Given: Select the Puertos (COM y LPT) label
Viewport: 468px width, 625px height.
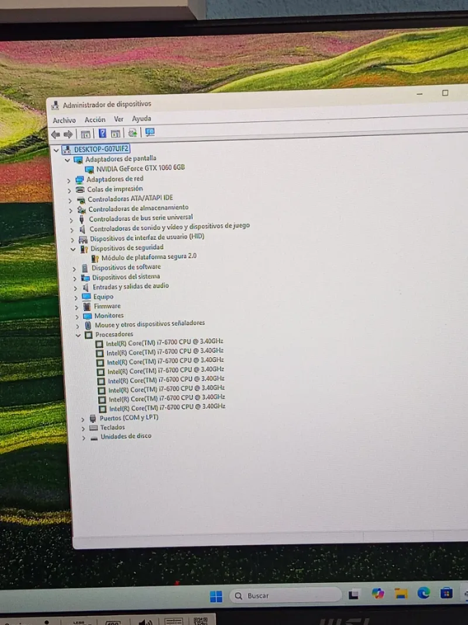Looking at the screenshot, I should click(x=129, y=418).
